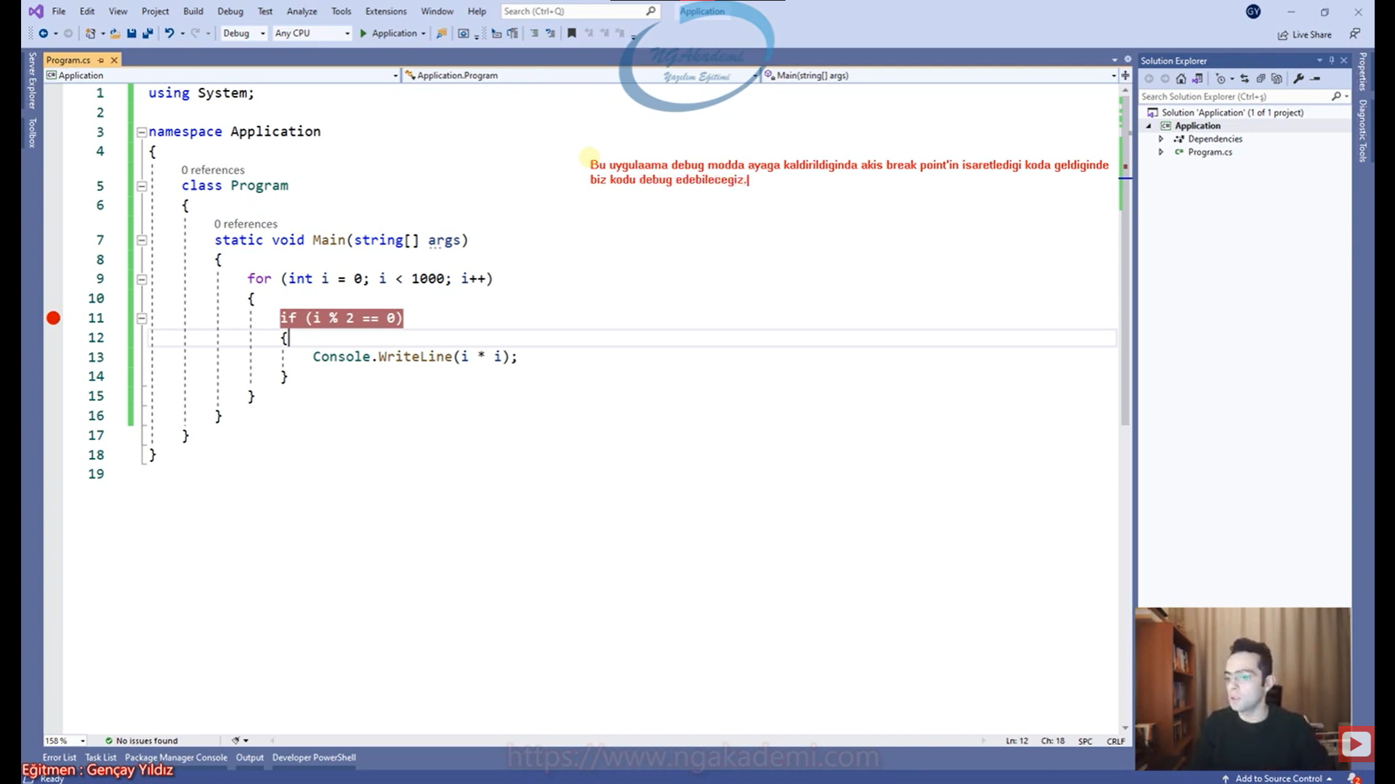Click the feedback icon near Live Share
The width and height of the screenshot is (1395, 784).
coord(1355,34)
